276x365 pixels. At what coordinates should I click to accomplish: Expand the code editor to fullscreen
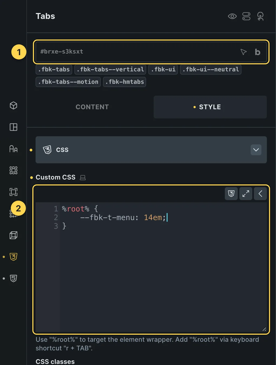coord(246,194)
